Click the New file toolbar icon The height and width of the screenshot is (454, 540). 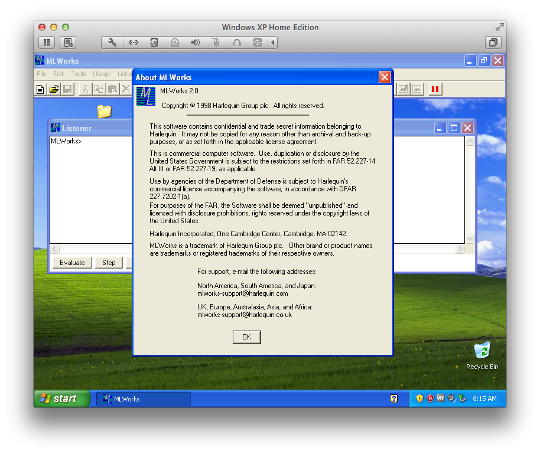(40, 89)
